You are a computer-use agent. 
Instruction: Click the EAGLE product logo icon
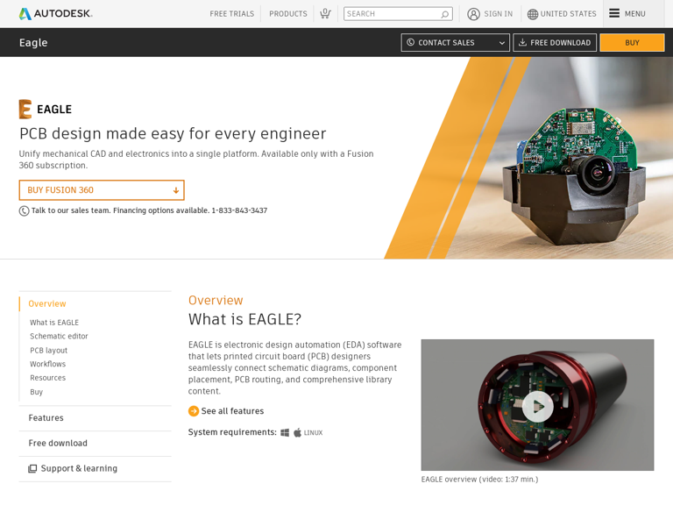25,109
